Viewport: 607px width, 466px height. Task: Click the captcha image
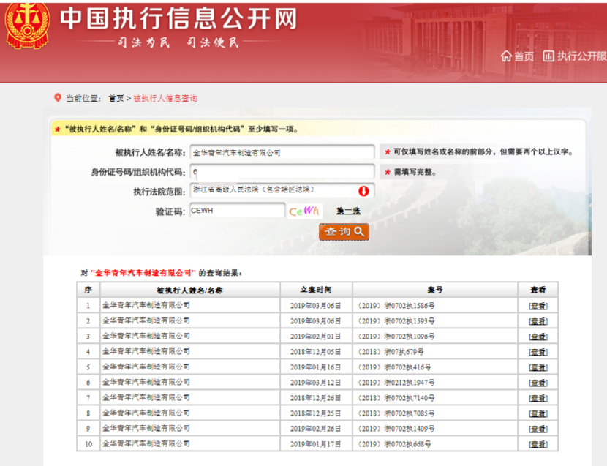tap(304, 211)
